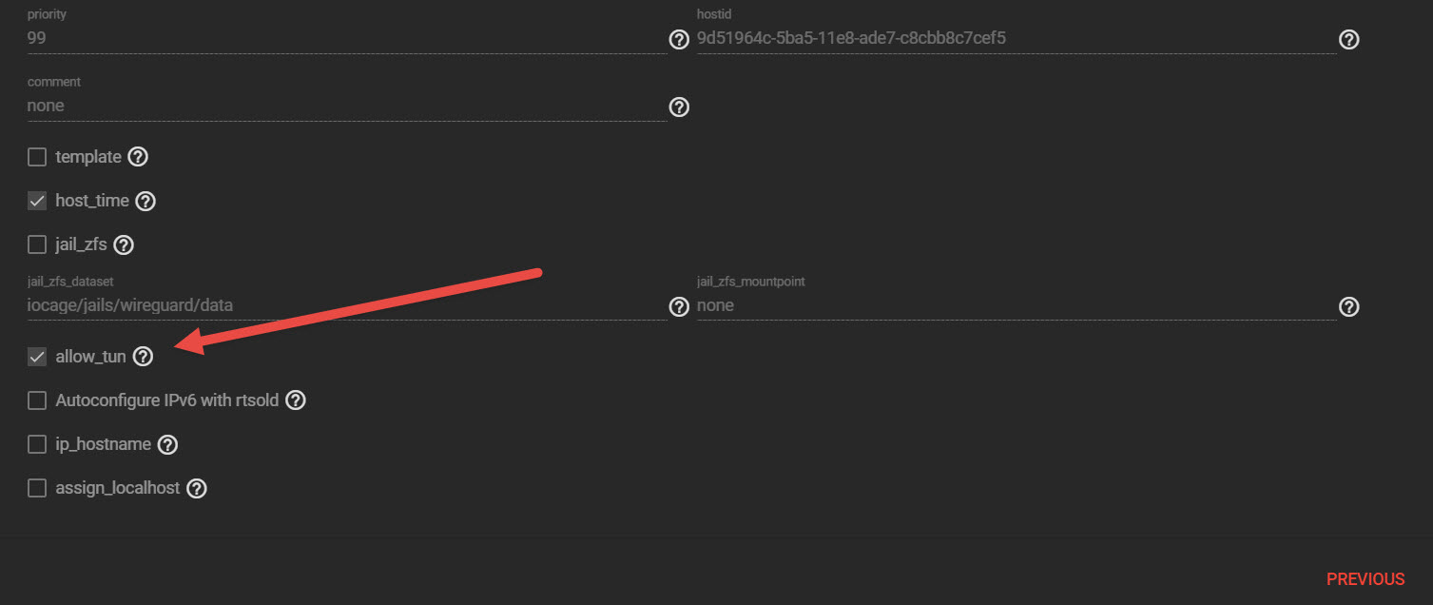Open help icon for hostid field
1433x605 pixels.
click(1348, 40)
